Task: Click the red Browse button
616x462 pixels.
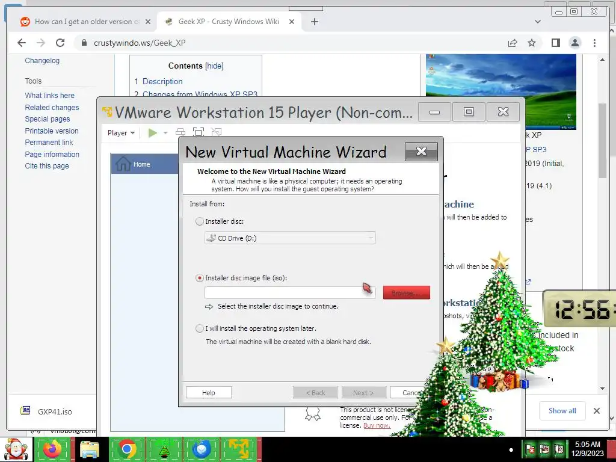Action: coord(406,293)
